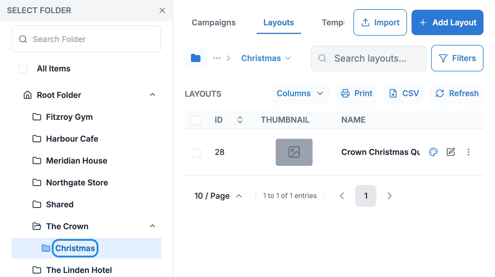This screenshot has height=277, width=495.
Task: Close the Select Folder panel
Action: coord(162,10)
